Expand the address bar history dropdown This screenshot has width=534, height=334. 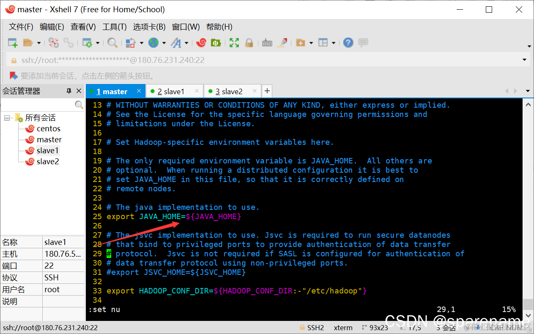[525, 60]
